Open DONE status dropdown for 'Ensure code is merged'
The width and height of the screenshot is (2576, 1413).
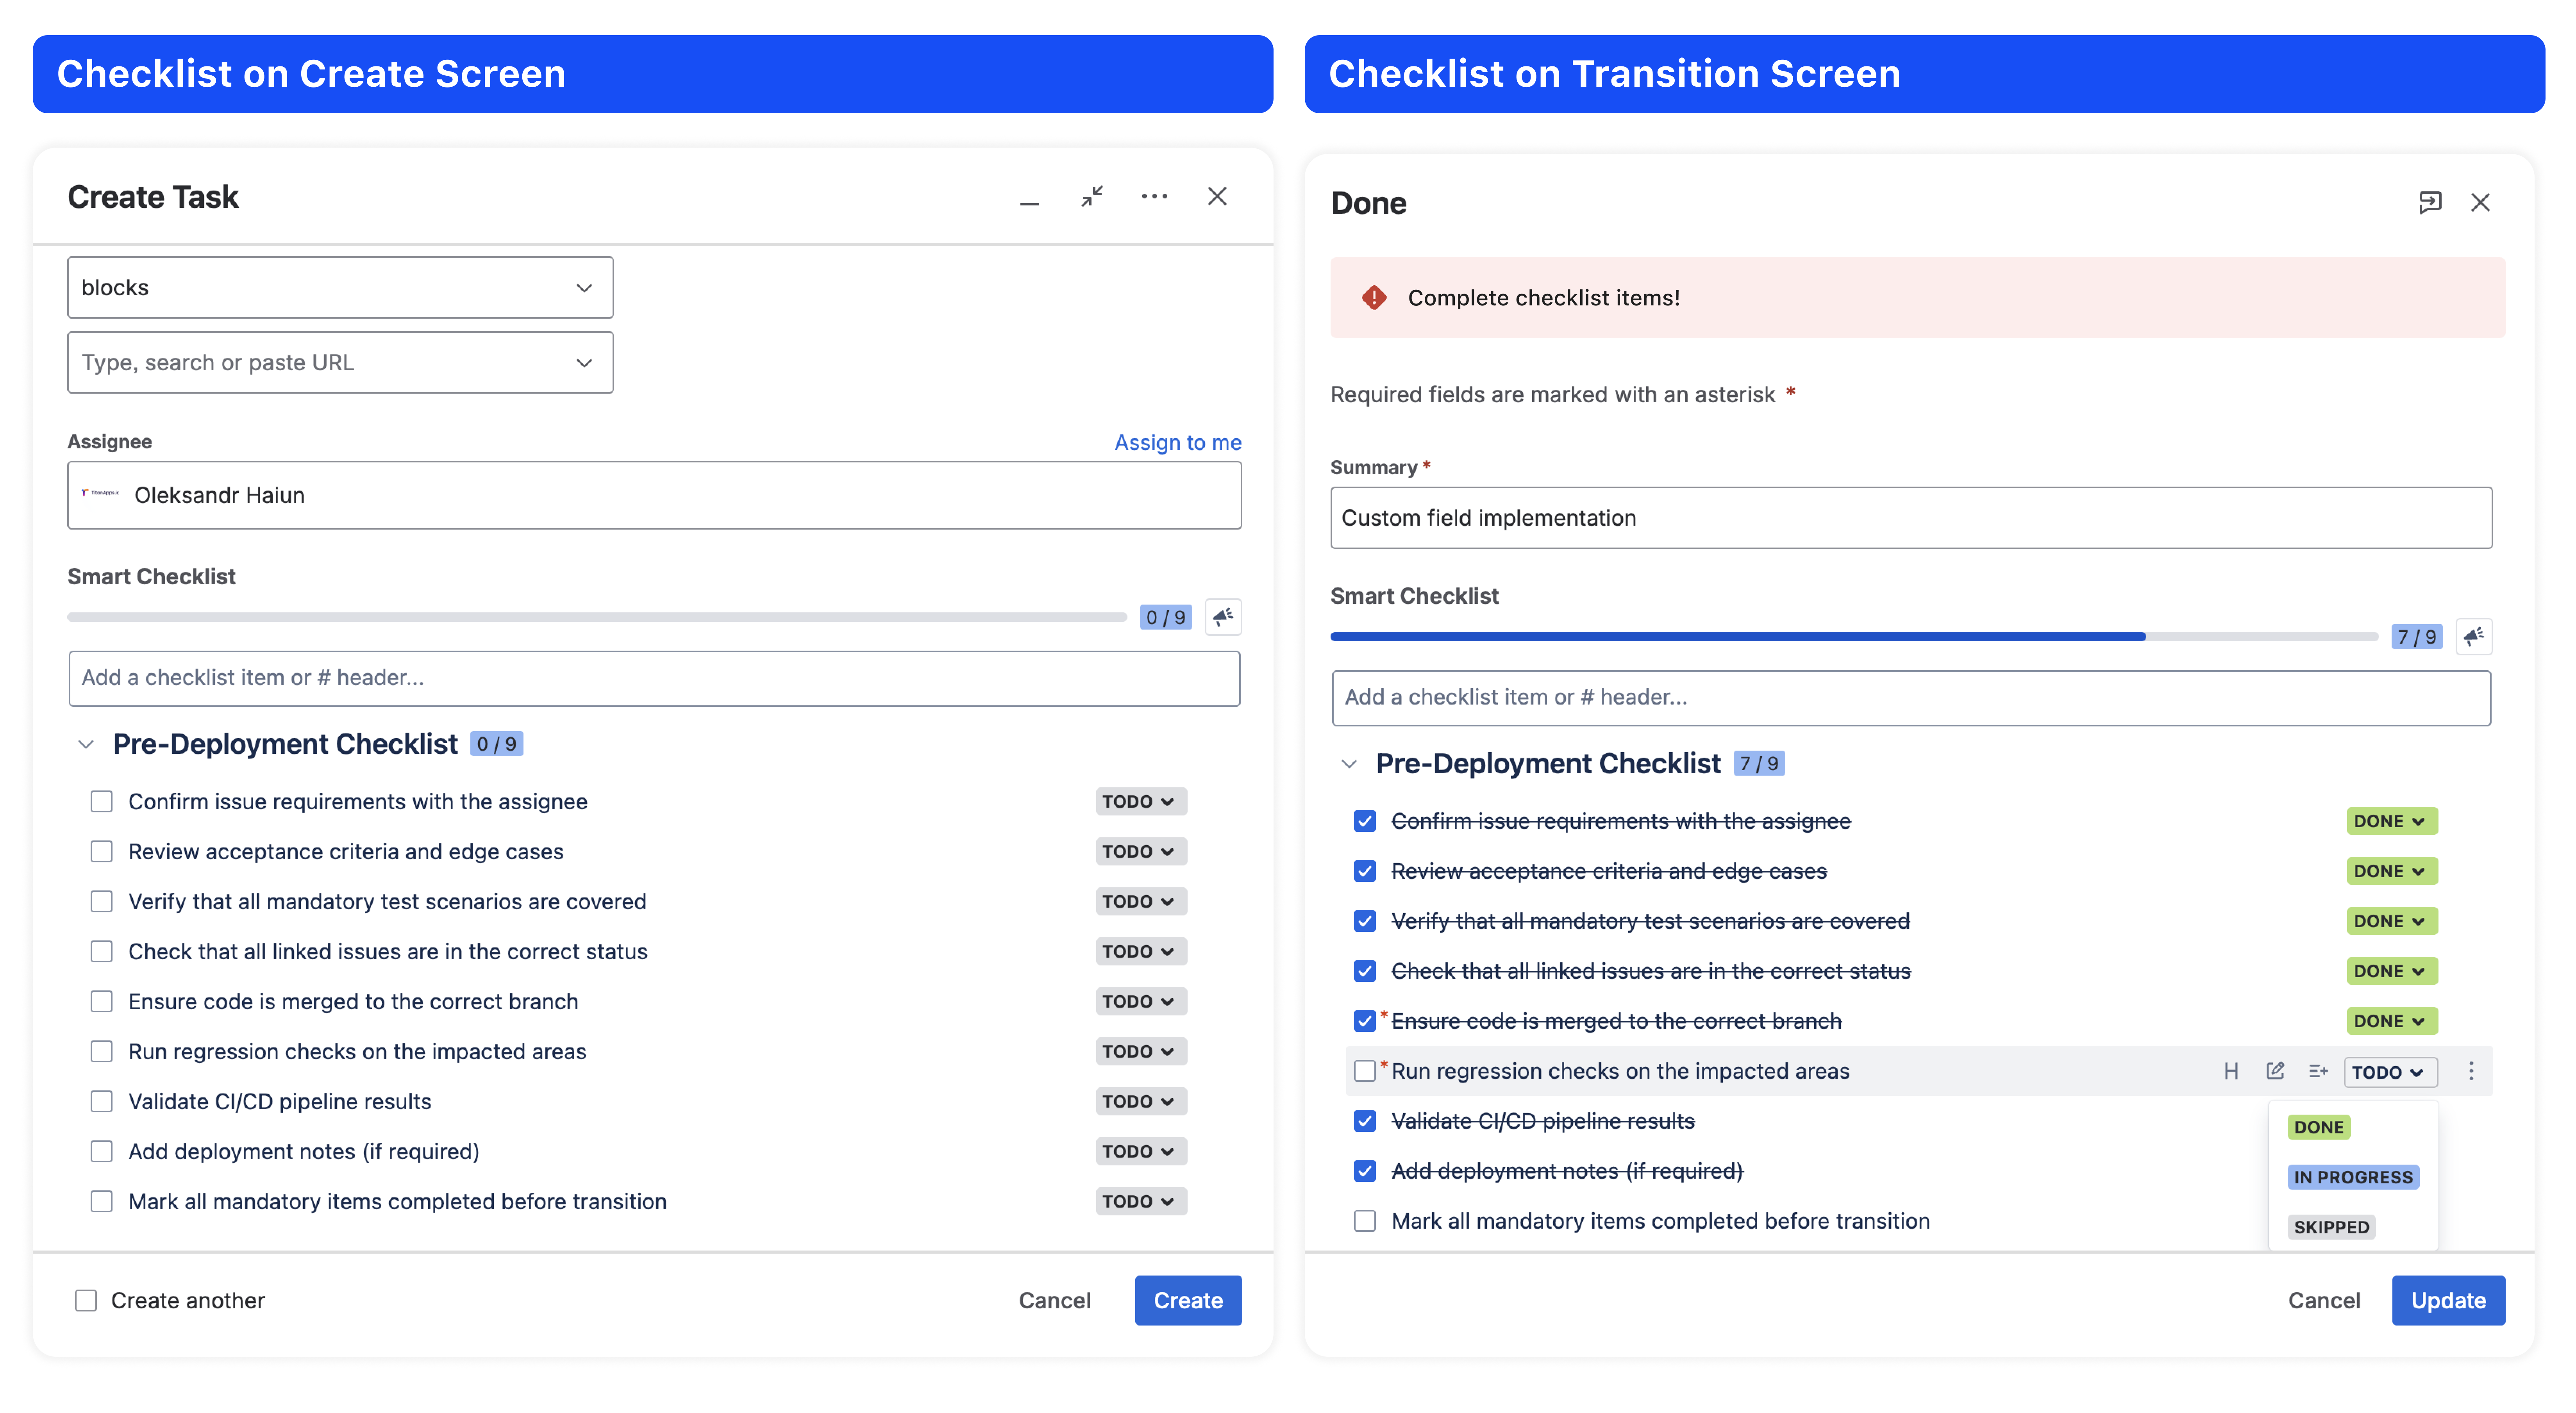pyautogui.click(x=2392, y=1021)
